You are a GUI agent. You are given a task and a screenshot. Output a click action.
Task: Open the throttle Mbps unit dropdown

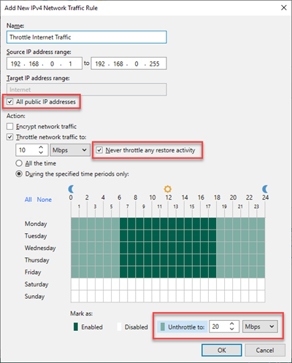70,150
